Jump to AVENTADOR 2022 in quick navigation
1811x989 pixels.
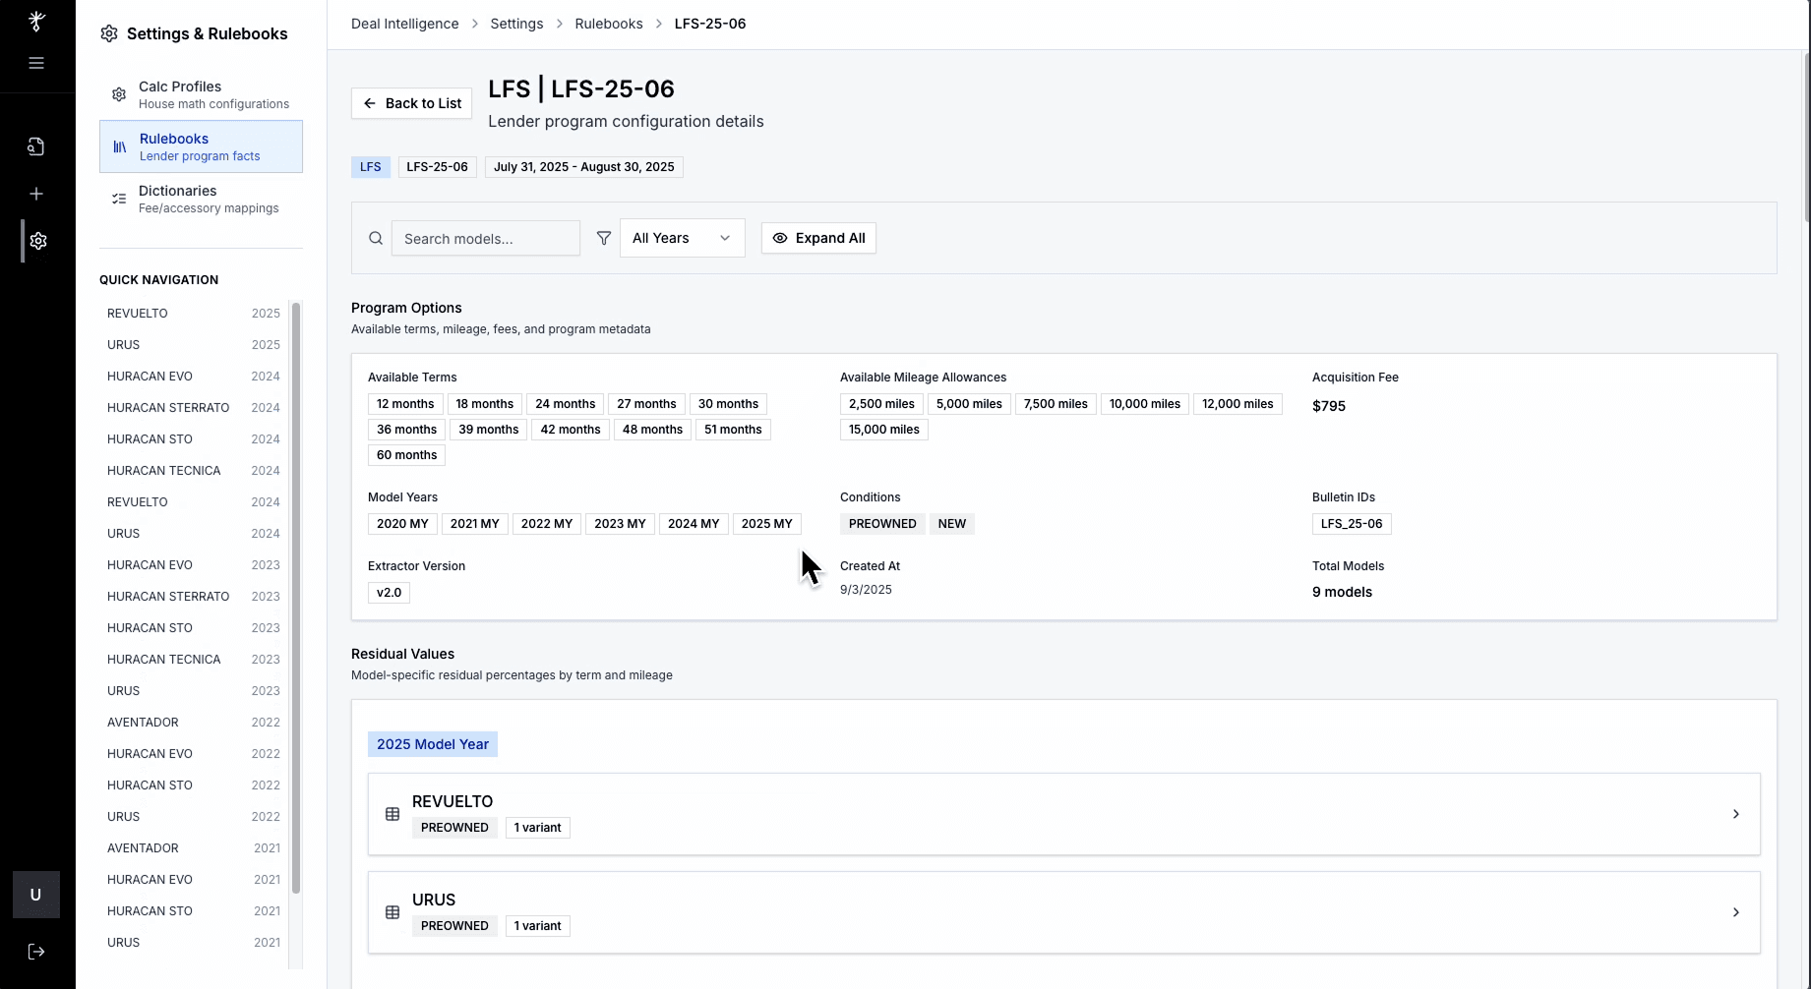(x=194, y=723)
